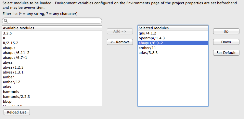Click the Set Default button
The image size is (244, 119).
[x=226, y=53]
